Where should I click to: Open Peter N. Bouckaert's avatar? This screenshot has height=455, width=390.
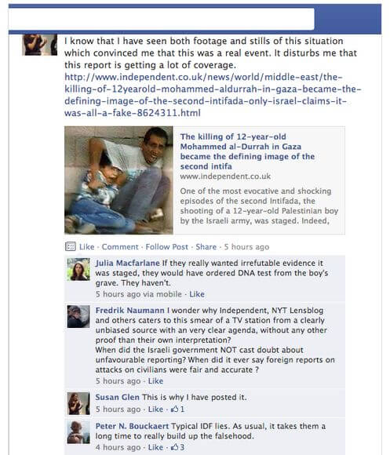click(x=78, y=432)
